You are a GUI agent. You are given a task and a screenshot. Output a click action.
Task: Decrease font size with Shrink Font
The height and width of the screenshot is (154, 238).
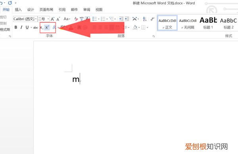(x=58, y=19)
